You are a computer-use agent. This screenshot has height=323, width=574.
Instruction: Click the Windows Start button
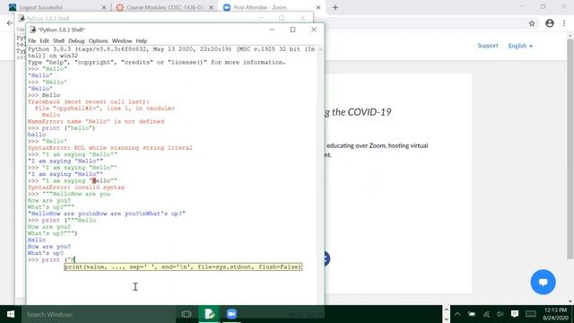tap(11, 314)
